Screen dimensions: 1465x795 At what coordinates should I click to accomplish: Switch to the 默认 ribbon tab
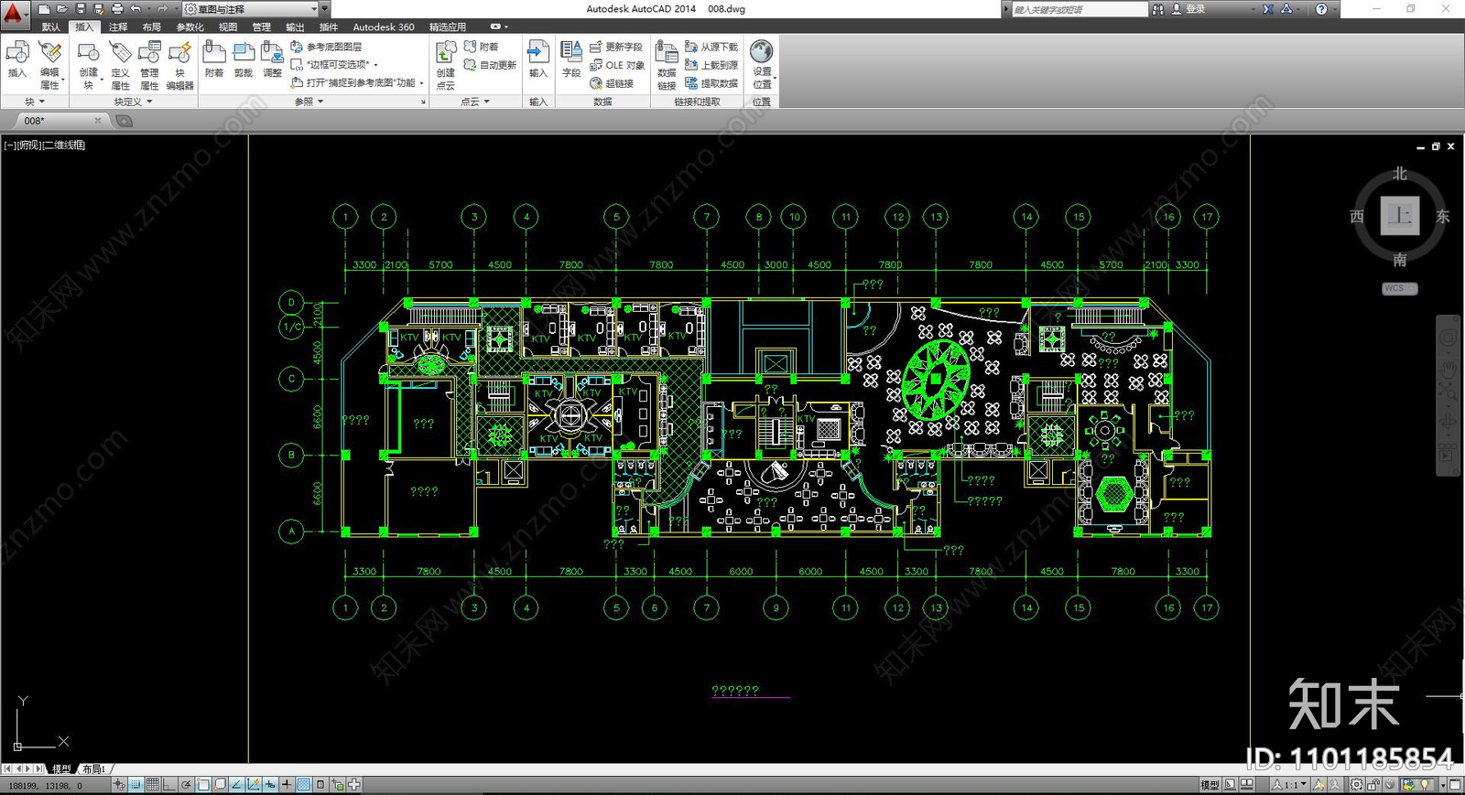pyautogui.click(x=51, y=27)
